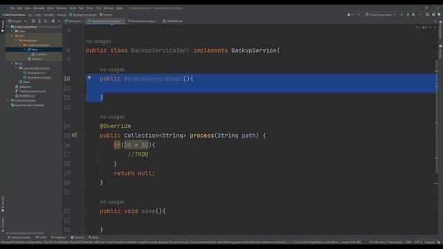443x249 pixels.
Task: Expand External Libraries node
Action: [x=8, y=100]
